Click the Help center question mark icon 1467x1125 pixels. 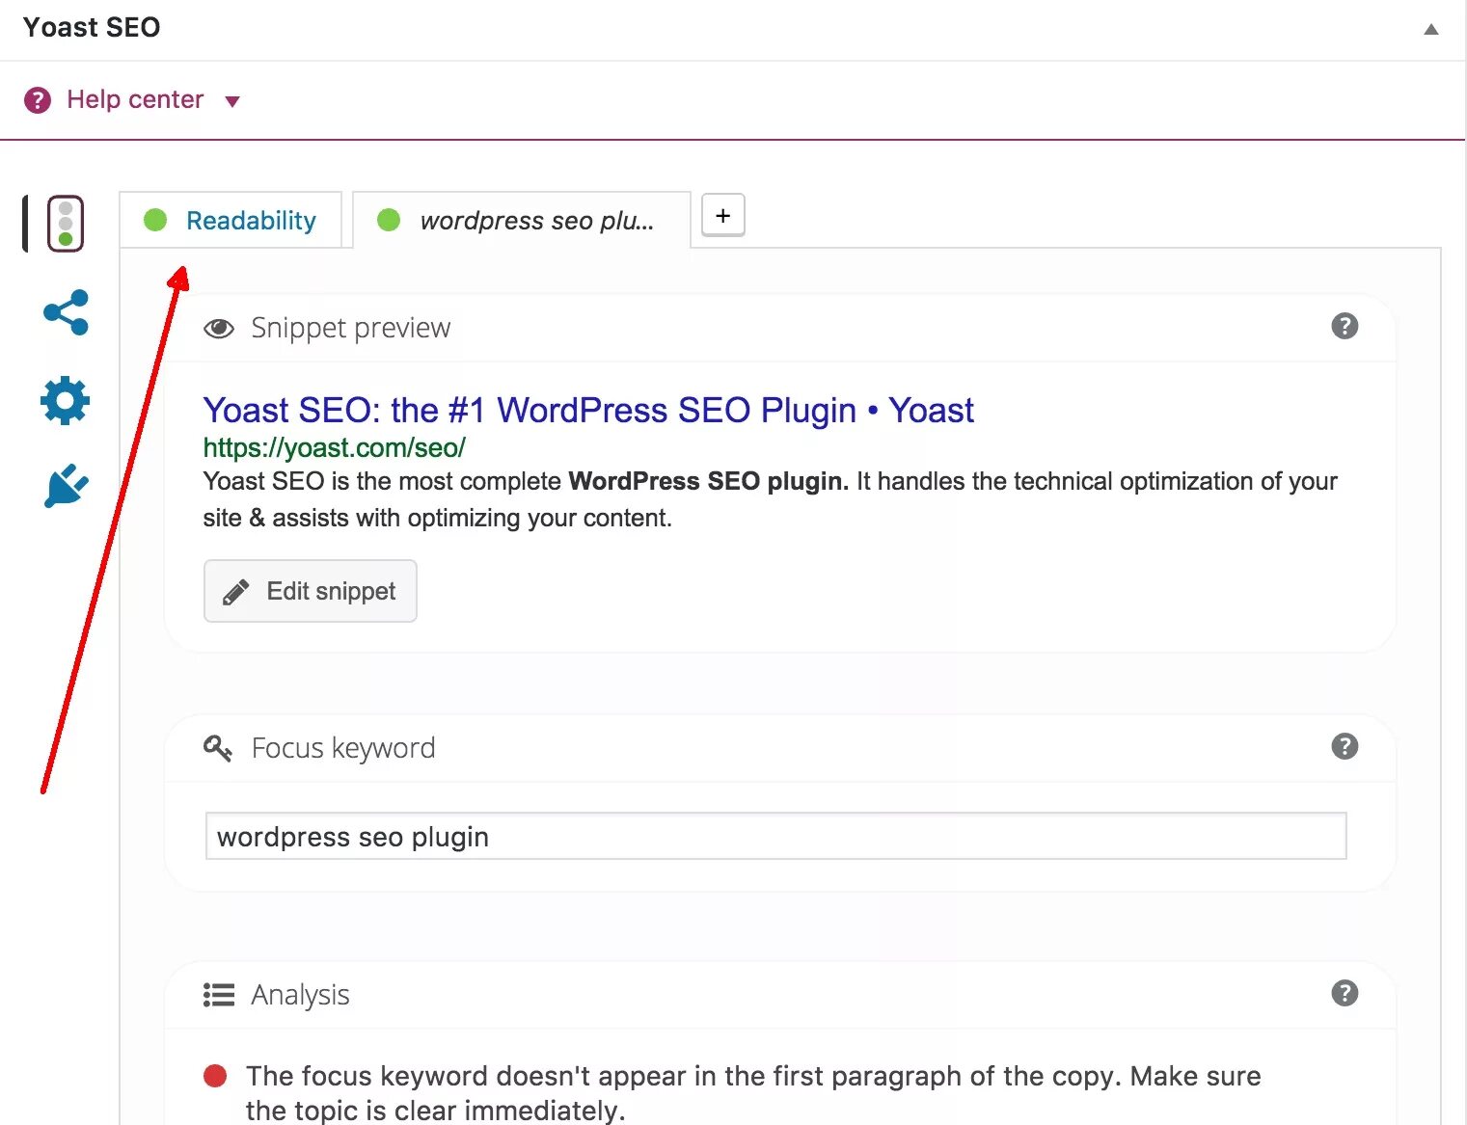point(38,99)
